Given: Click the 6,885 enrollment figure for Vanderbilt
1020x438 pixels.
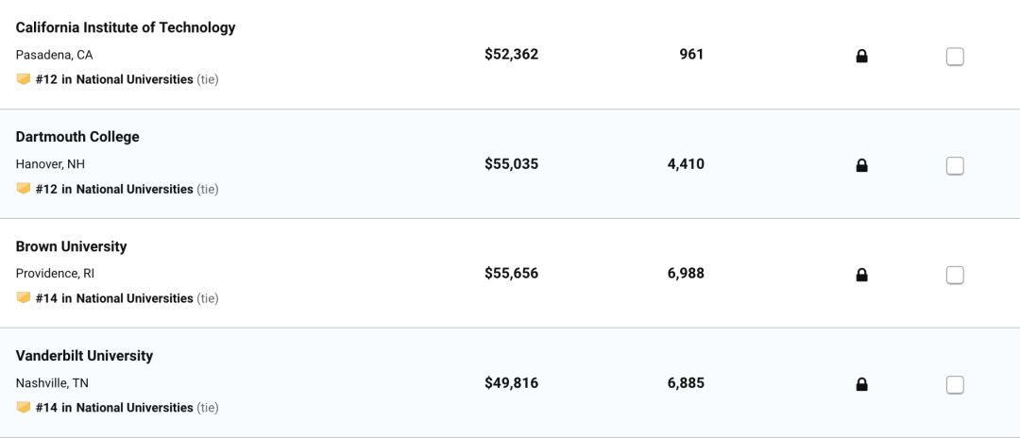Looking at the screenshot, I should [x=686, y=383].
